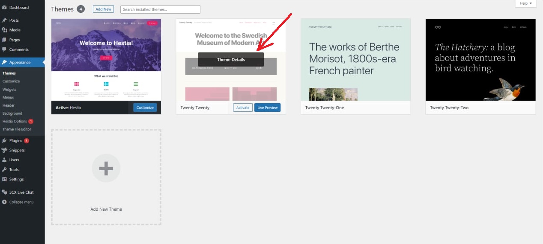Open the Hestia theme screenshot
The image size is (543, 244).
[106, 60]
